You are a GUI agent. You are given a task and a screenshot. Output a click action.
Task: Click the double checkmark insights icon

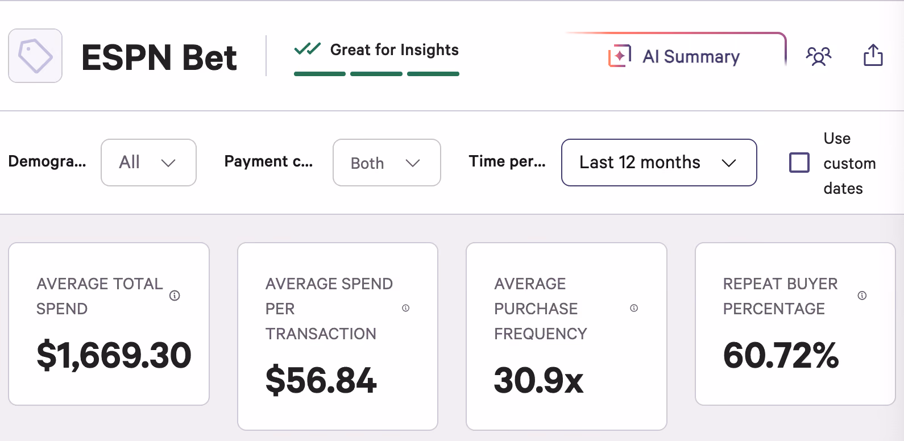tap(308, 49)
